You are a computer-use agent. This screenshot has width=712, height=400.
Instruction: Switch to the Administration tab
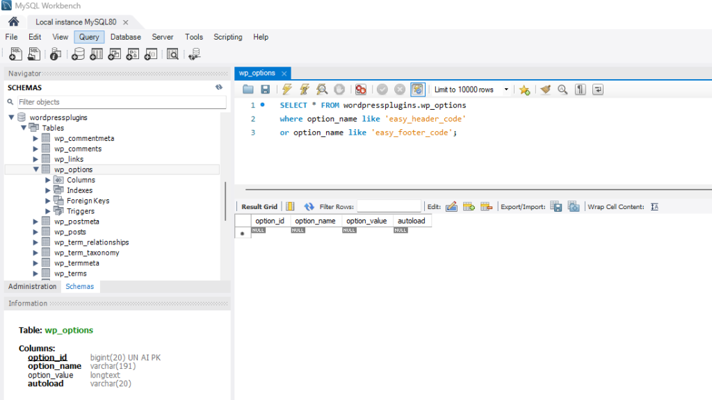[32, 286]
